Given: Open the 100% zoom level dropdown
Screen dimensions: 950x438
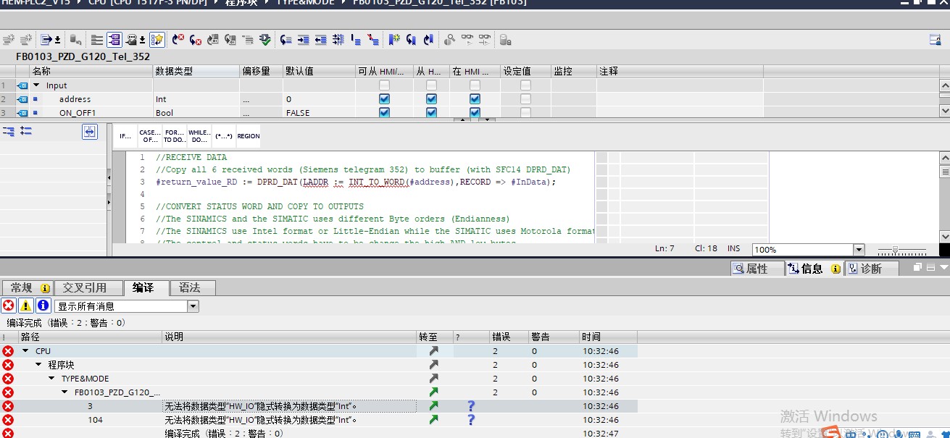Looking at the screenshot, I should pyautogui.click(x=859, y=250).
